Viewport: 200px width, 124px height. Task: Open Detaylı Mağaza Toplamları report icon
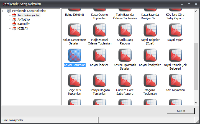click(x=100, y=80)
